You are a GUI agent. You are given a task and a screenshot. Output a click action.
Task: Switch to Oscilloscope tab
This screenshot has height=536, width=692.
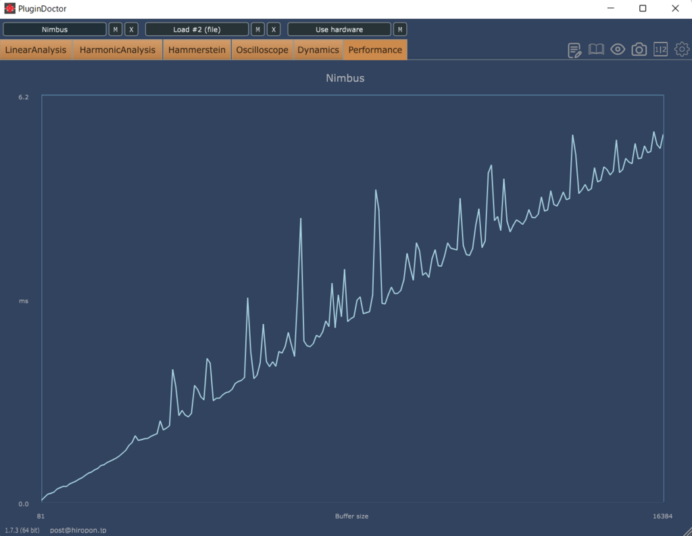click(x=262, y=50)
